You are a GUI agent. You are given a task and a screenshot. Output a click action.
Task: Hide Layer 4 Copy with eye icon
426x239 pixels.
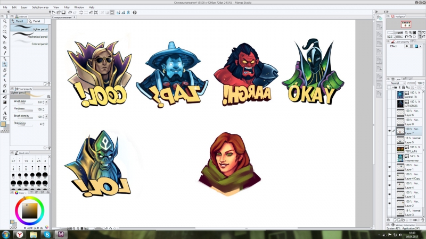[x=389, y=176]
